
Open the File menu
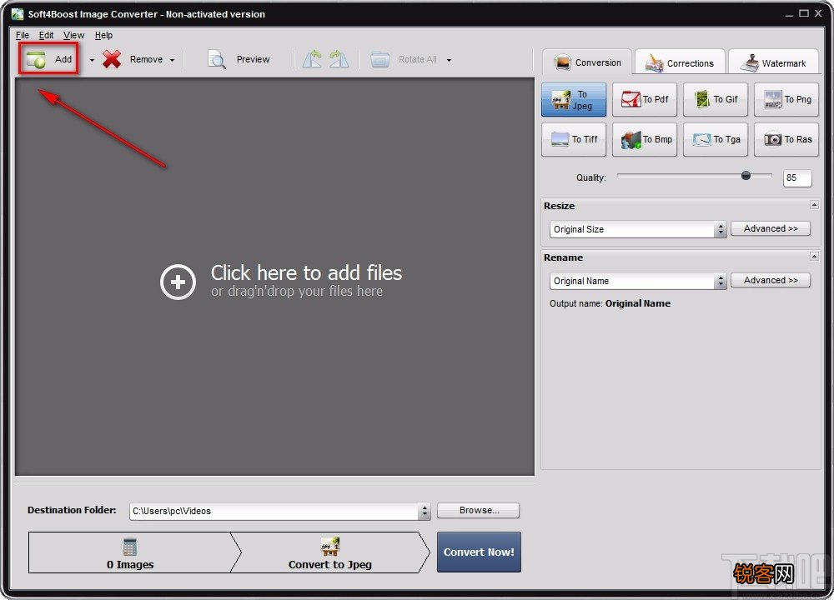pyautogui.click(x=23, y=35)
